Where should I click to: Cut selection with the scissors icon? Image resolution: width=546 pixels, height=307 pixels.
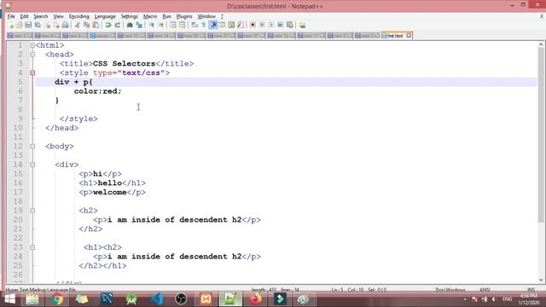tap(78, 25)
